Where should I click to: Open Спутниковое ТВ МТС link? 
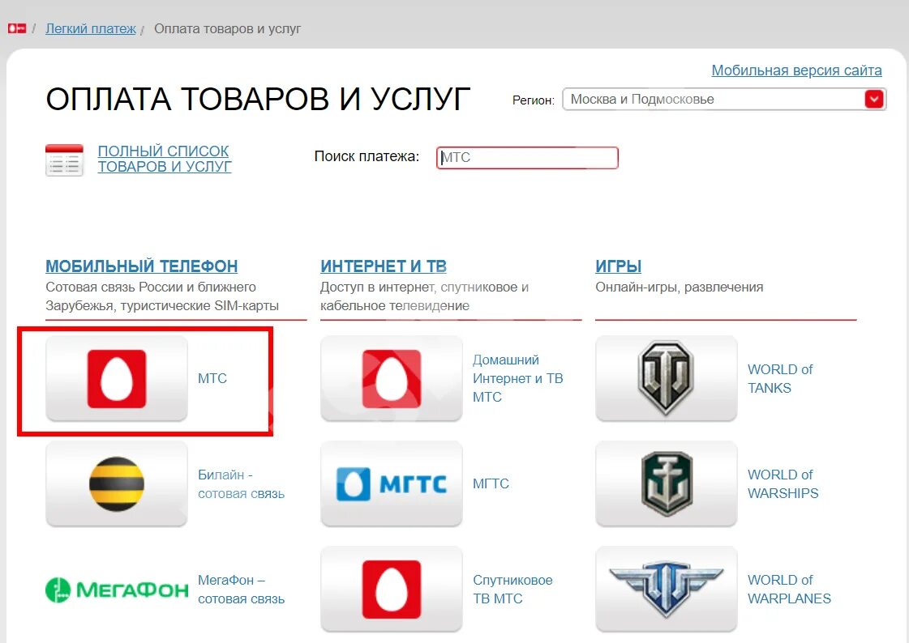tap(512, 590)
